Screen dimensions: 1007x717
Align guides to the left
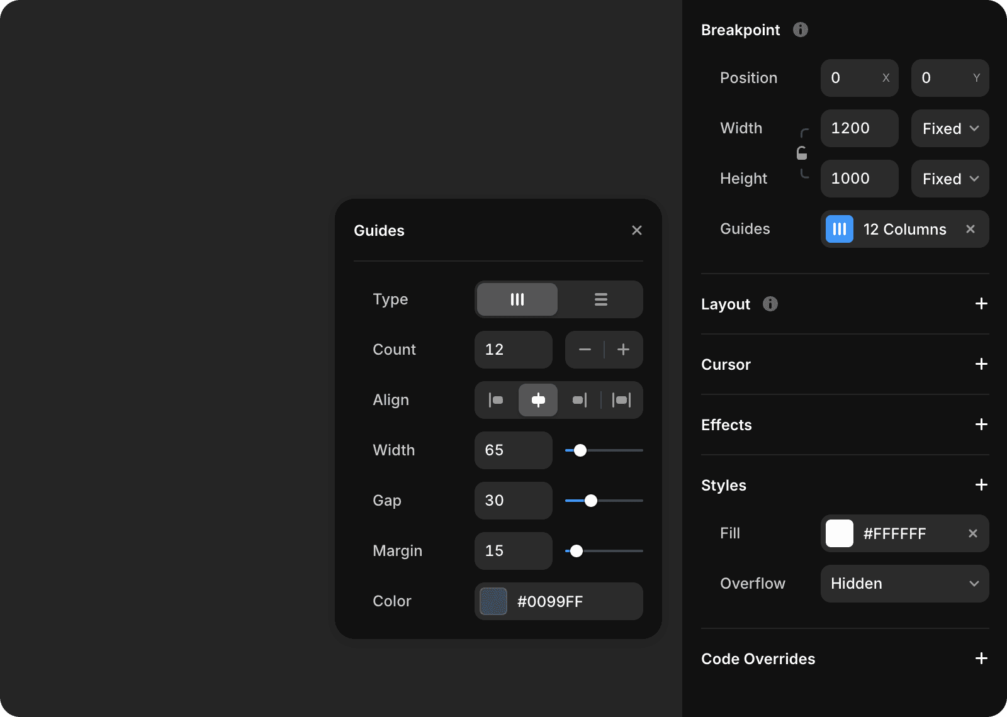click(x=496, y=400)
